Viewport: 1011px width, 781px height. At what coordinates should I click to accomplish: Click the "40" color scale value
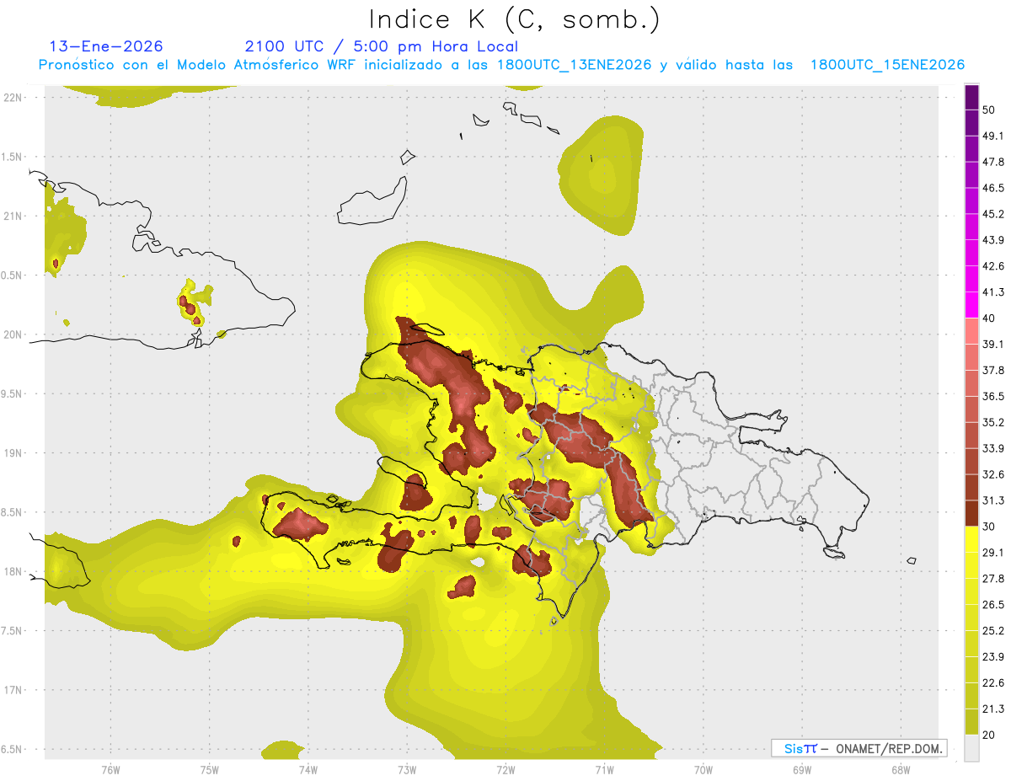coord(988,318)
